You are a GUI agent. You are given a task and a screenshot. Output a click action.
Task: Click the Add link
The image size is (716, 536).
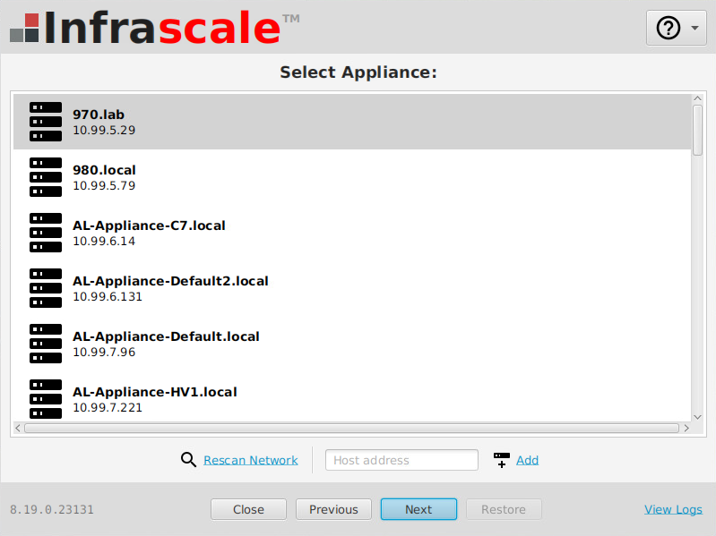pyautogui.click(x=527, y=460)
